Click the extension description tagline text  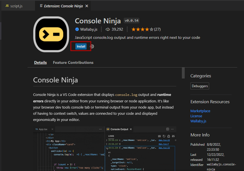pyautogui.click(x=137, y=37)
